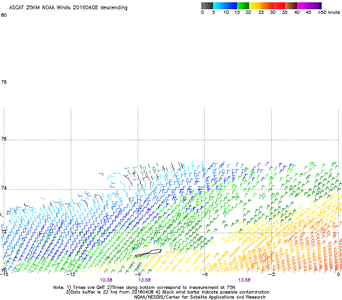Screen dimensions: 342x300
Task: Click the purple 10:38 swath time label
Action: tap(106, 280)
